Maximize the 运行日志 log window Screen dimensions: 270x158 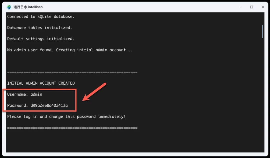tap(251, 7)
